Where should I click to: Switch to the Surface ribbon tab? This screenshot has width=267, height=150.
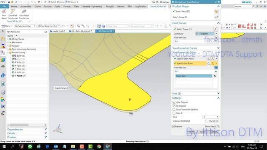[x=48, y=7]
